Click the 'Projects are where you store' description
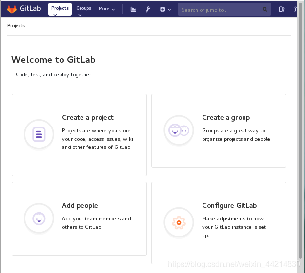Image resolution: width=305 pixels, height=273 pixels. coord(98,139)
